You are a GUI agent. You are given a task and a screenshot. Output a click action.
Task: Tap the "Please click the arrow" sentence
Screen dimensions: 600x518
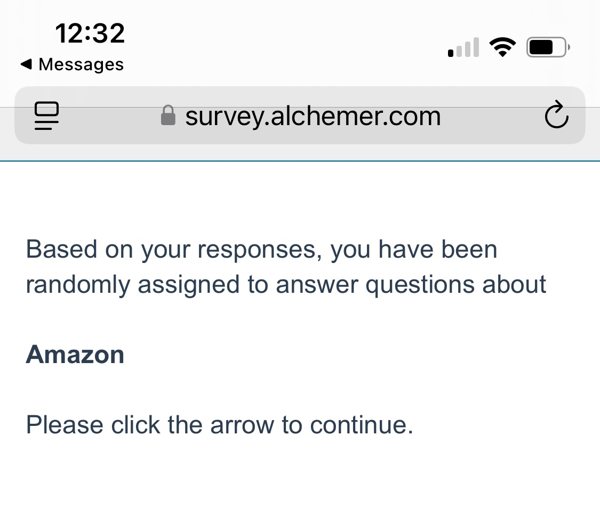click(x=219, y=425)
